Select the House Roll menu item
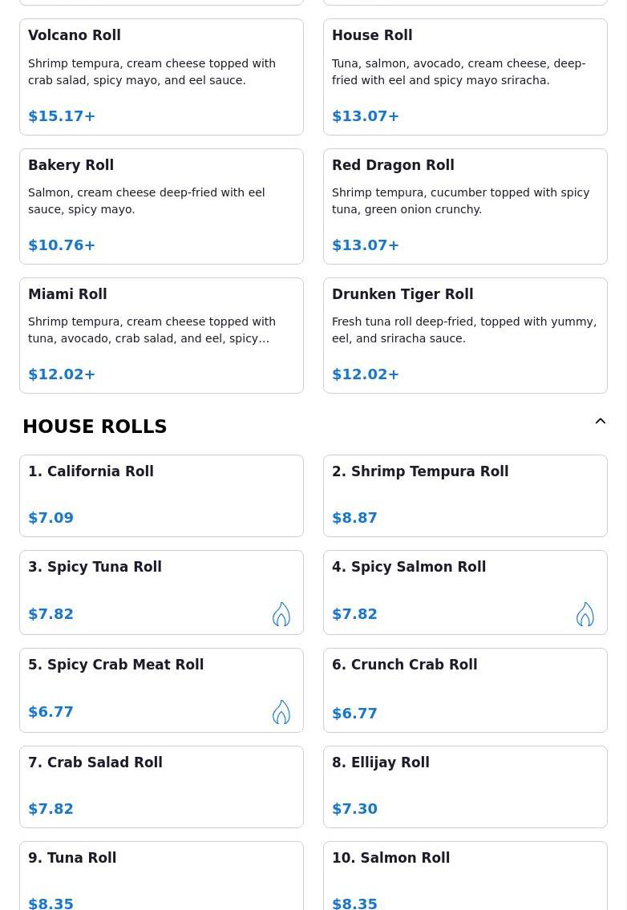The image size is (627, 910). click(x=465, y=77)
